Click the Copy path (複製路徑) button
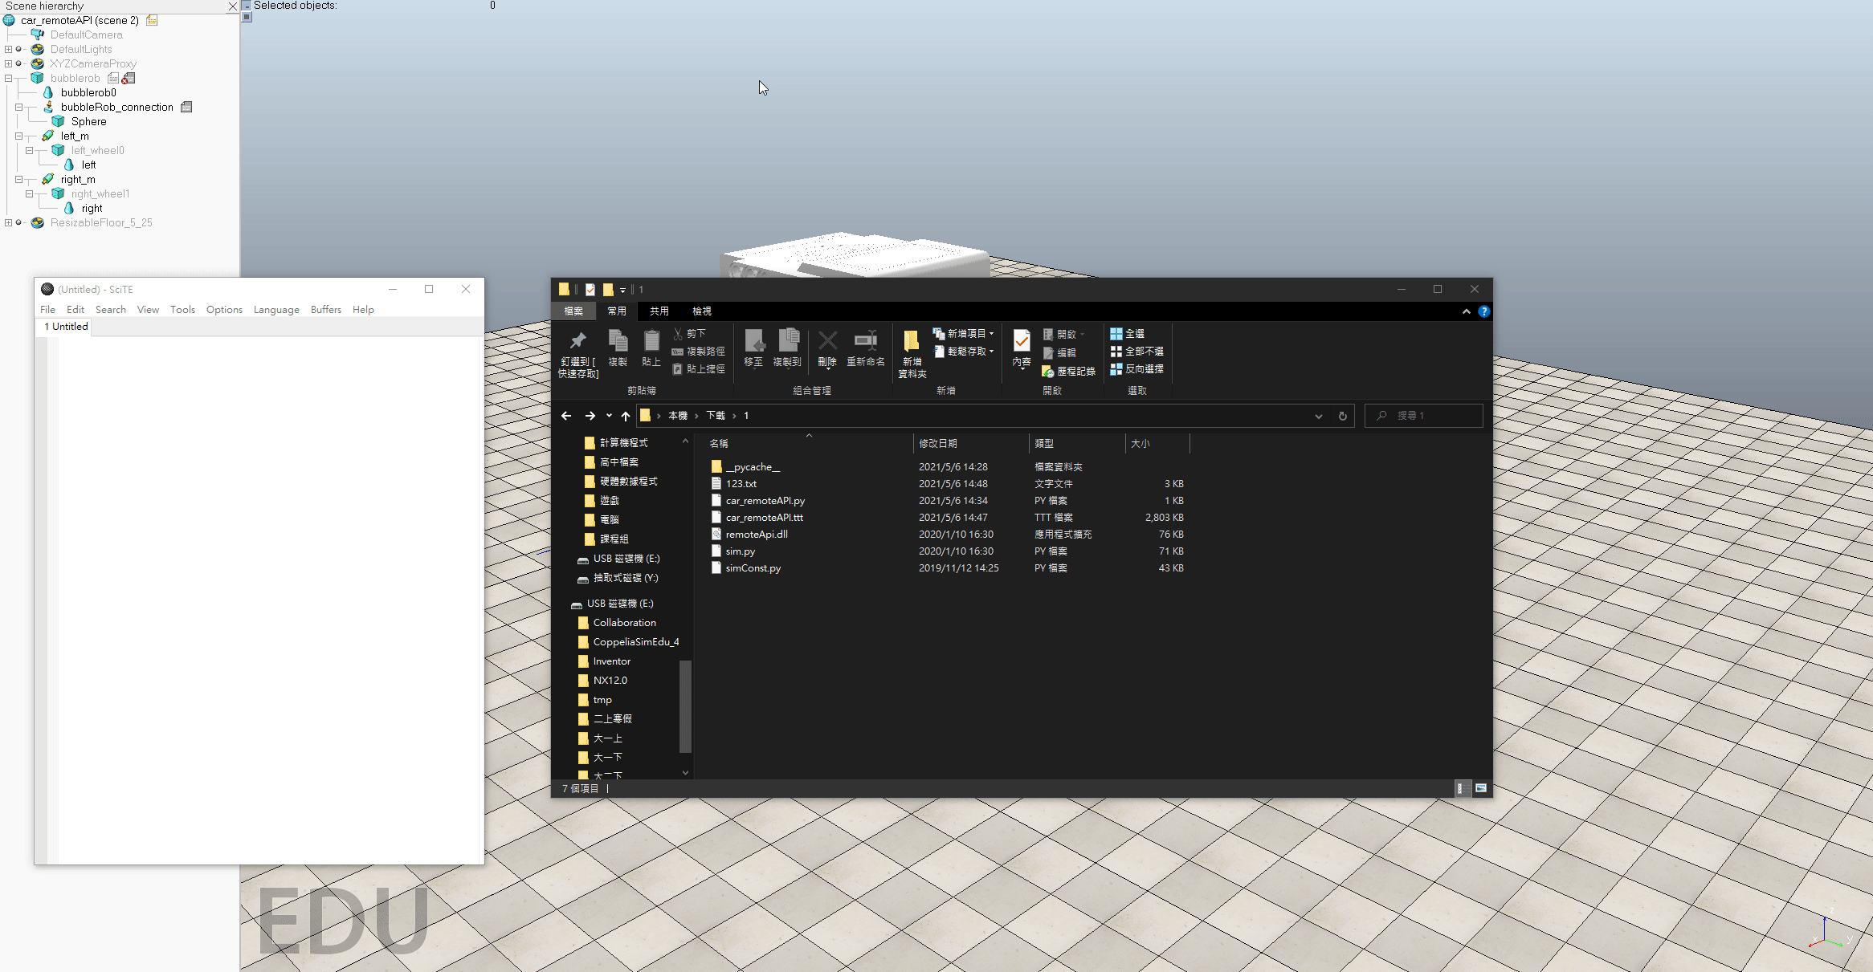1873x972 pixels. (x=698, y=351)
